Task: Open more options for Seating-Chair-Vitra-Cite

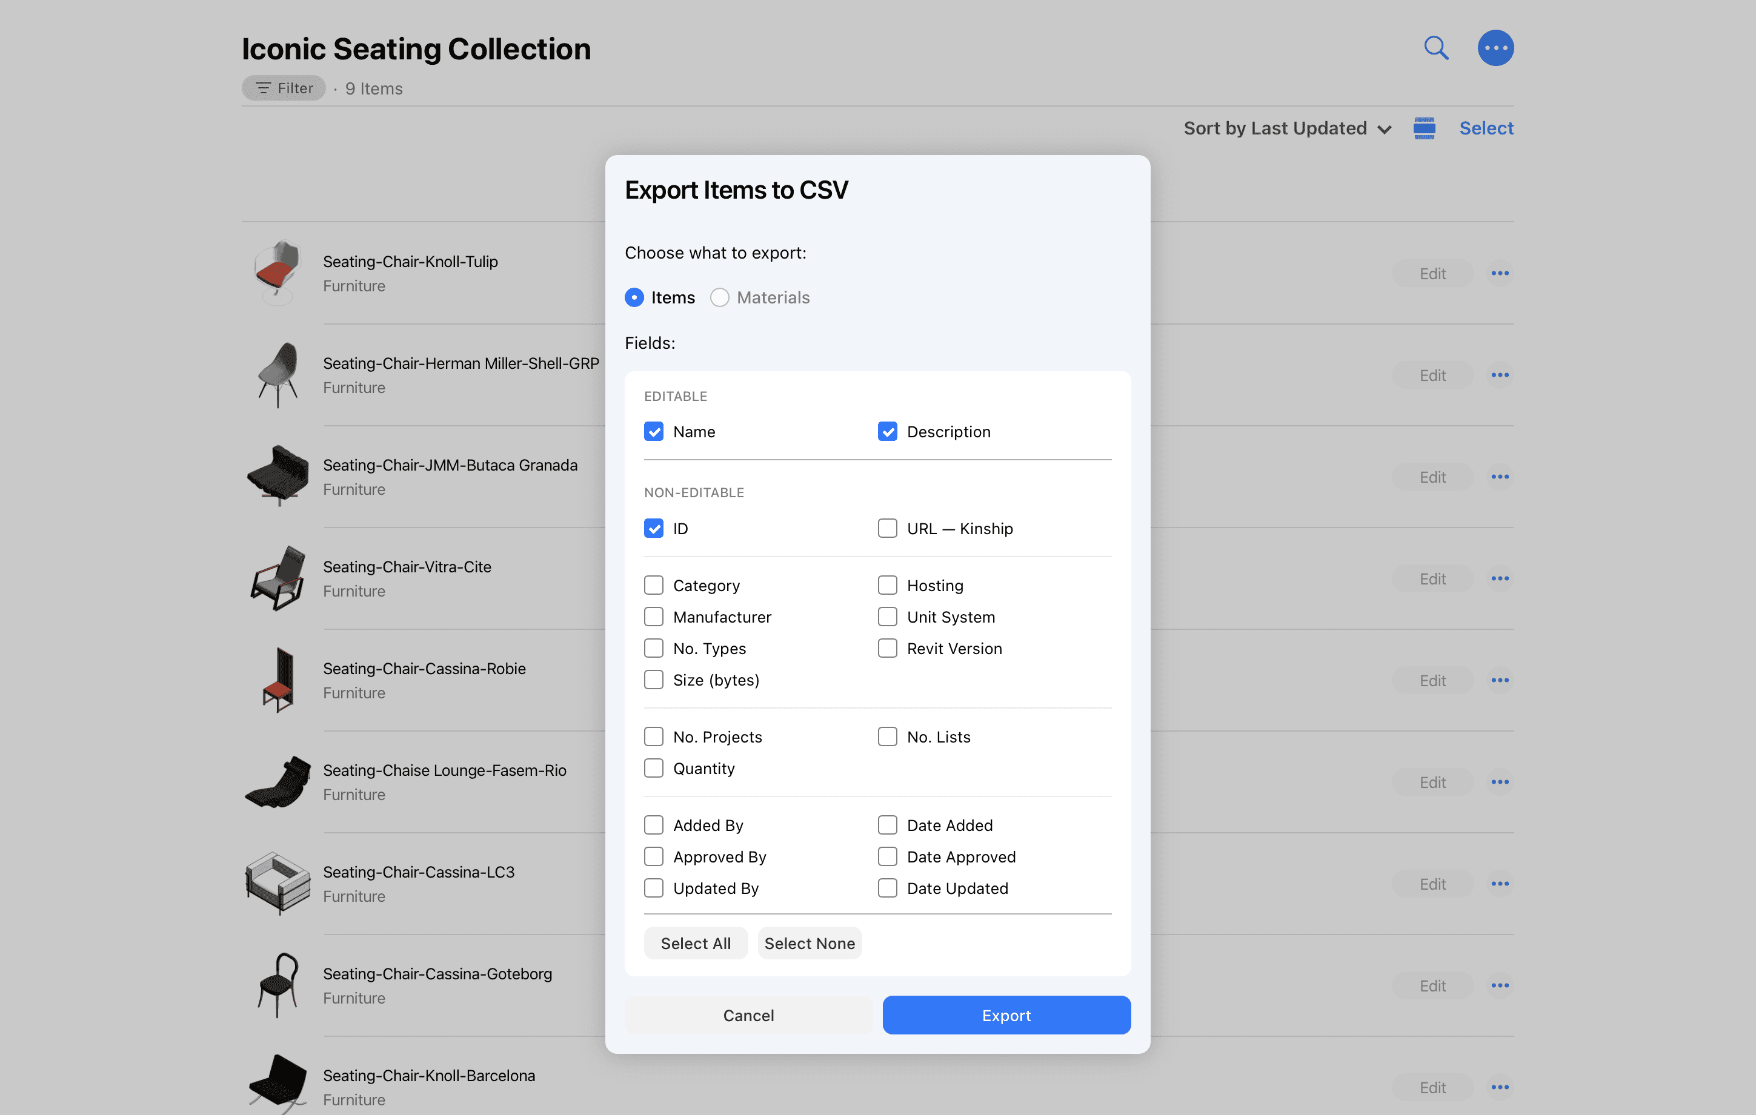Action: pos(1500,578)
